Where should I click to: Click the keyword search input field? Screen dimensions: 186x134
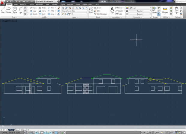181,2
